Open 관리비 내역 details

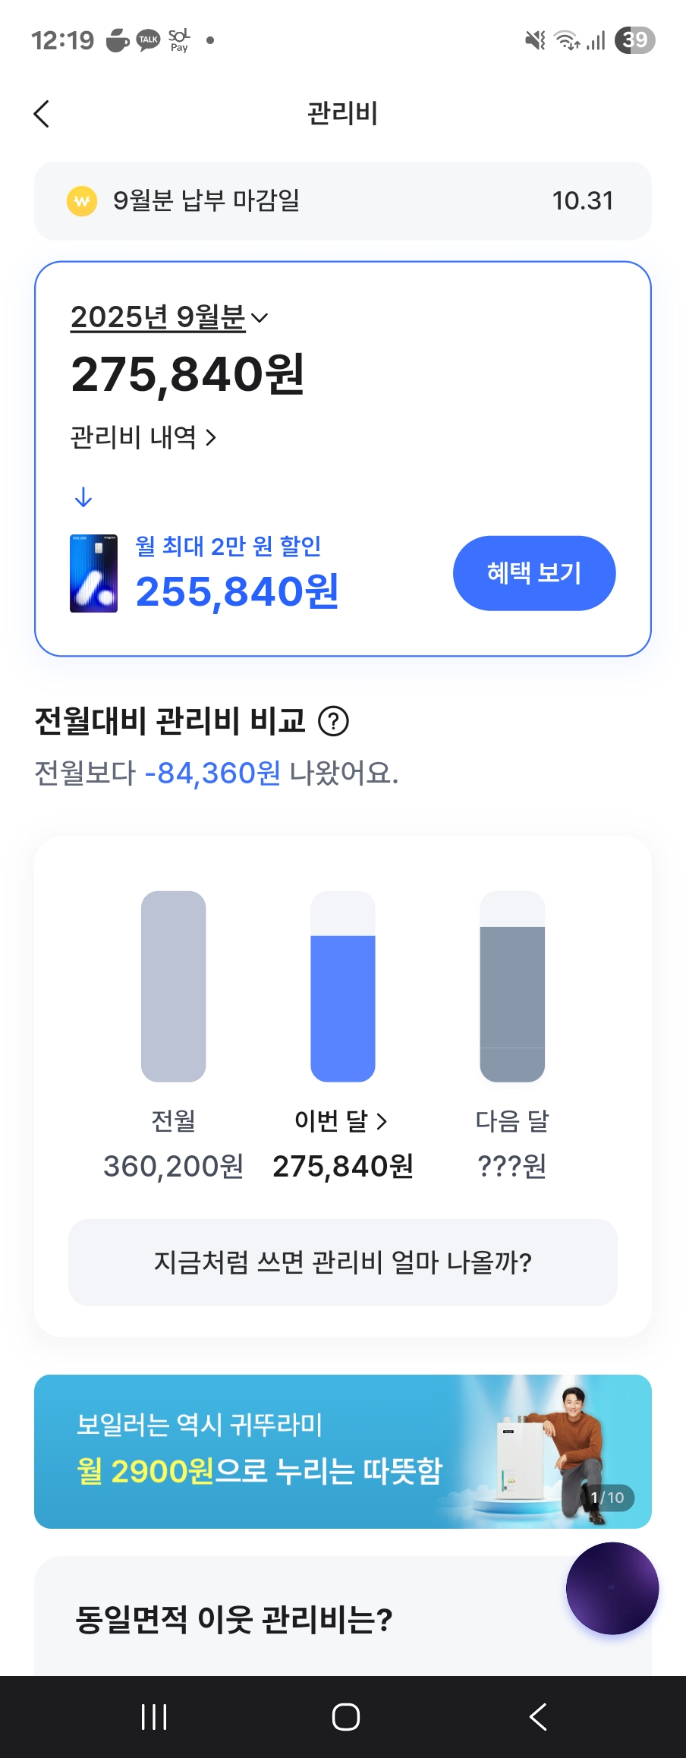[x=143, y=437]
